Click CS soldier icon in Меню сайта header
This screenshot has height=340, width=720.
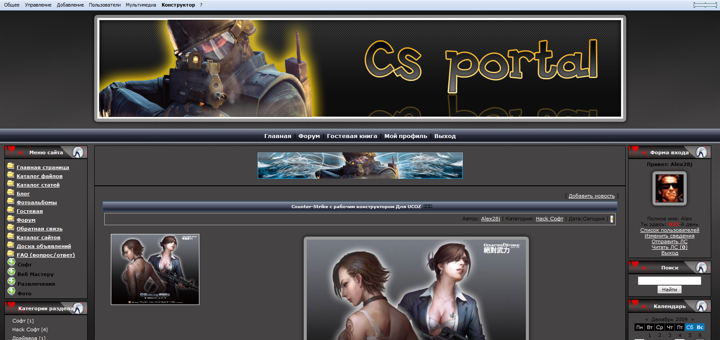pos(78,152)
